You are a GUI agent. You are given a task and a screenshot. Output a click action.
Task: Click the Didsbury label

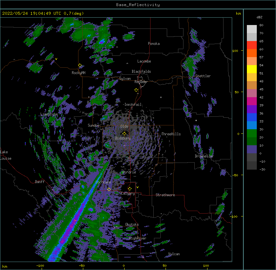(123, 138)
